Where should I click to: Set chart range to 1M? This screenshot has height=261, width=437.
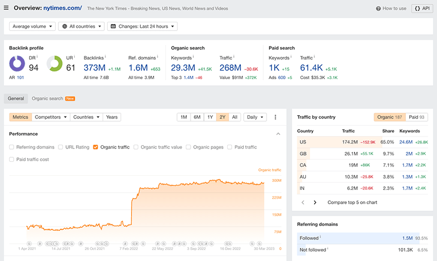(x=184, y=117)
